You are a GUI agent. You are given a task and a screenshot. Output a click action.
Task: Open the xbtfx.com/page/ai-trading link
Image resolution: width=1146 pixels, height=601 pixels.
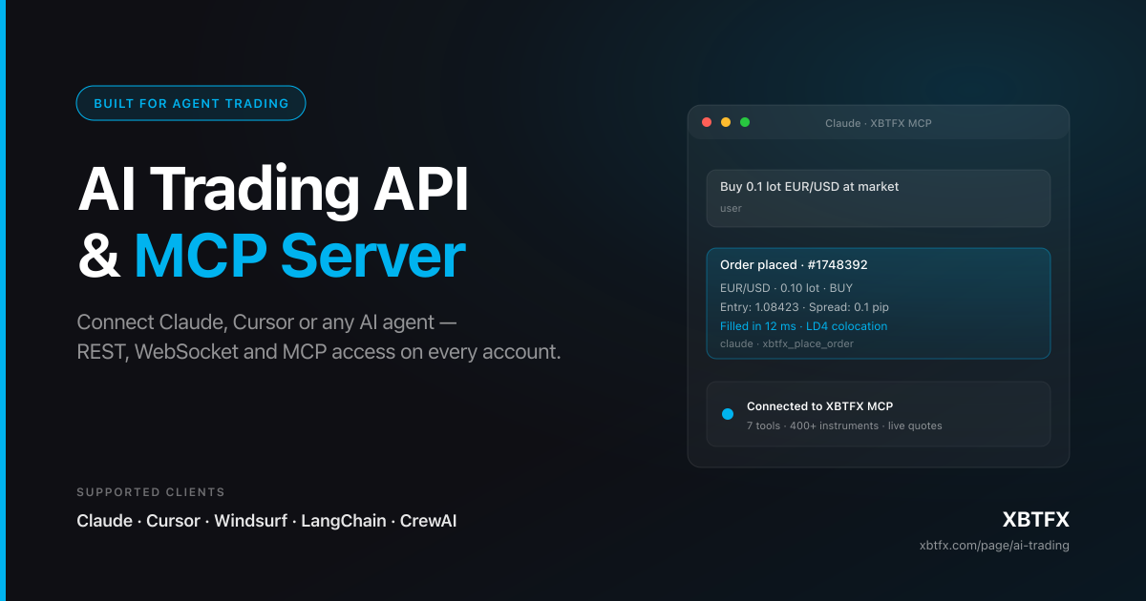(x=994, y=546)
